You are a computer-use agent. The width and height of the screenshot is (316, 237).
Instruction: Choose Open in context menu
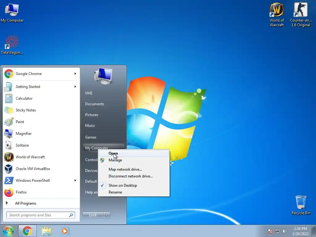pyautogui.click(x=134, y=153)
